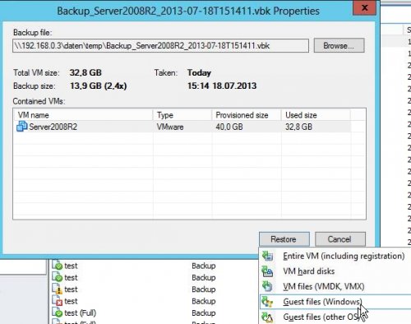Sort by Used size column header
This screenshot has height=324, width=411.
click(x=316, y=115)
